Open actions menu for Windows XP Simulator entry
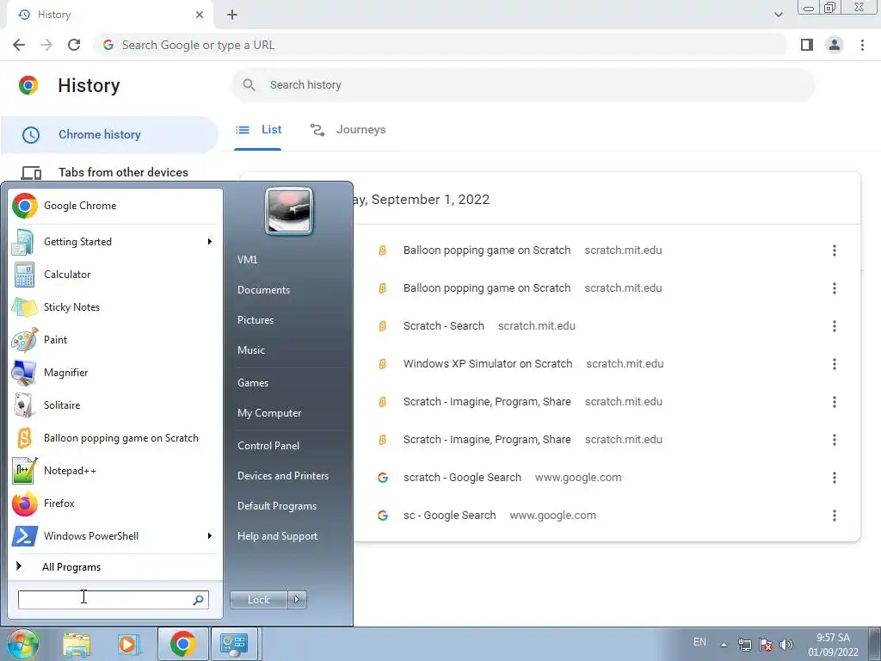Screen dimensions: 881x661 coord(835,364)
